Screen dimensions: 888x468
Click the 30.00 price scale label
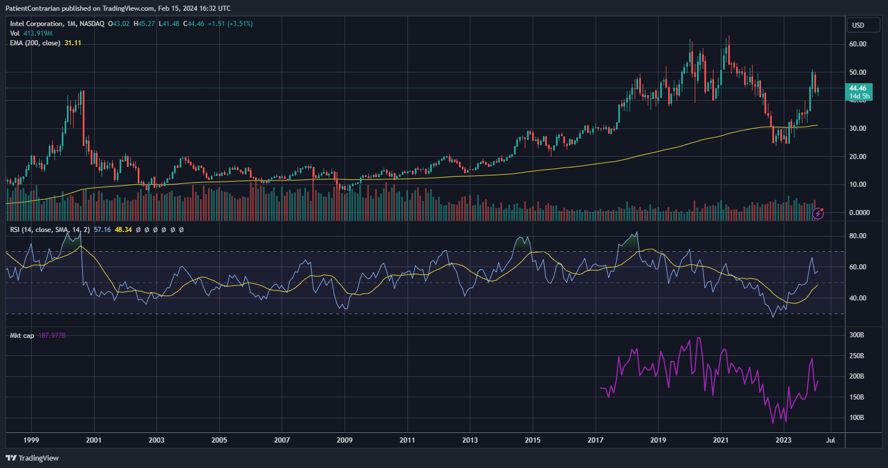(857, 128)
